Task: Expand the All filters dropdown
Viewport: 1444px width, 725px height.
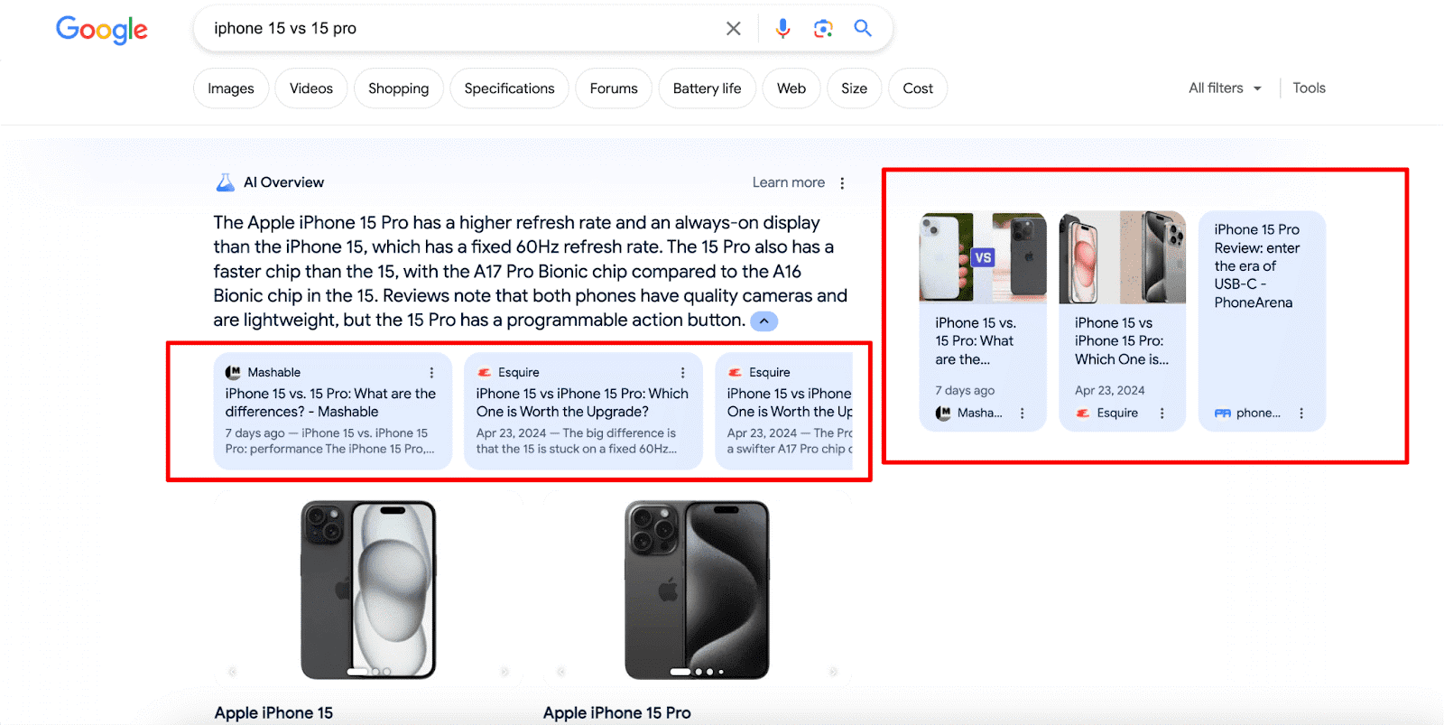Action: click(x=1225, y=88)
